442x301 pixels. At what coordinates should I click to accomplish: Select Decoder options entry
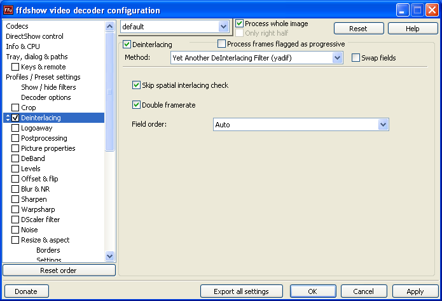pyautogui.click(x=46, y=97)
